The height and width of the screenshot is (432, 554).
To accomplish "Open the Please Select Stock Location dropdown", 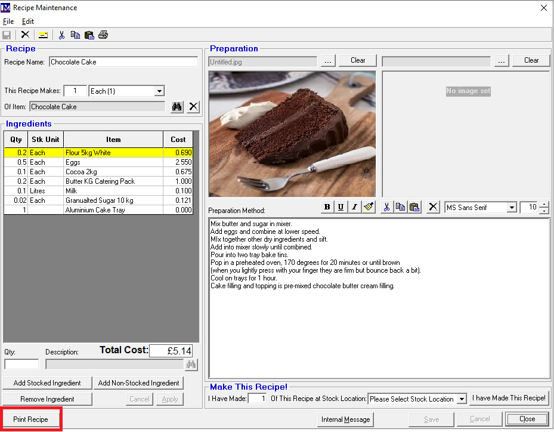I will click(x=462, y=399).
